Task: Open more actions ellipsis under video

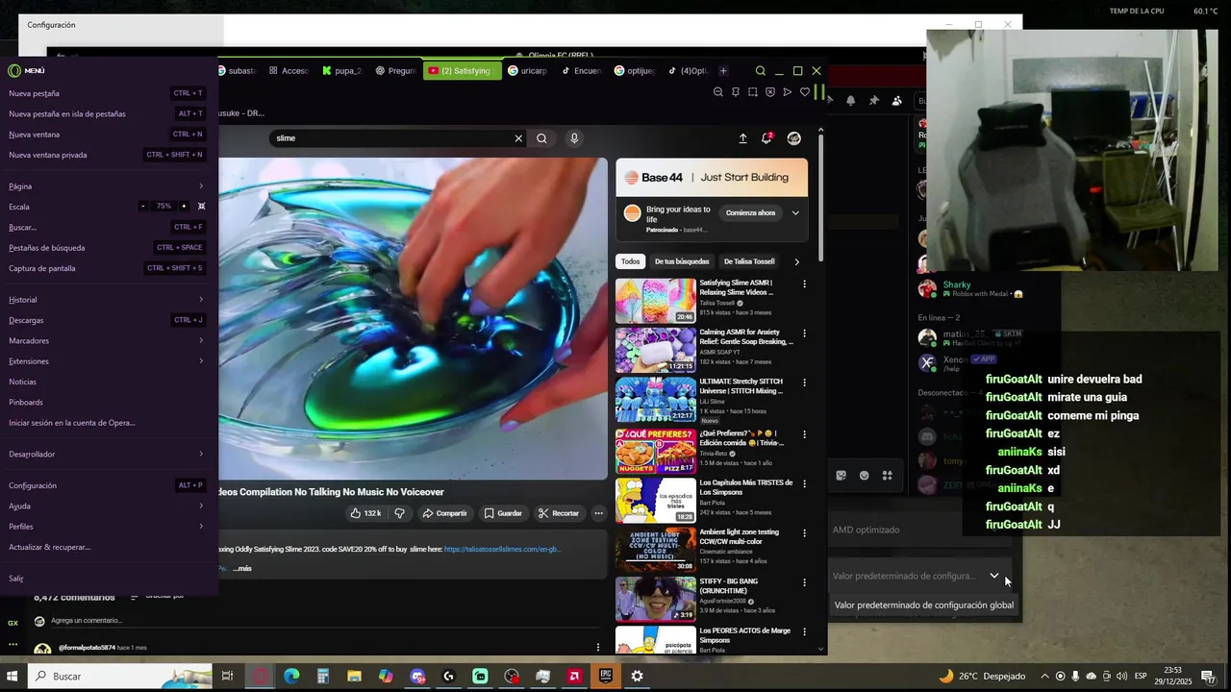Action: pyautogui.click(x=598, y=513)
